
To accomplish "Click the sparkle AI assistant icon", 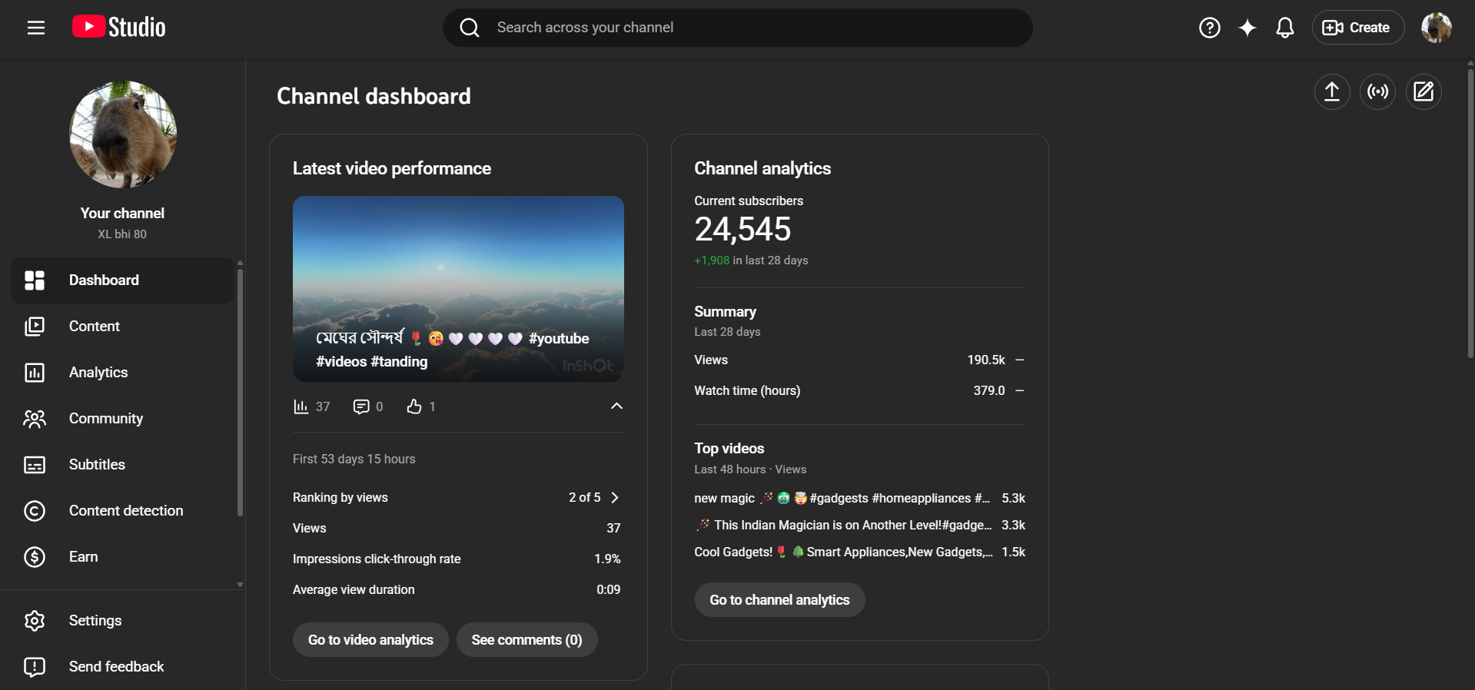I will coord(1247,28).
